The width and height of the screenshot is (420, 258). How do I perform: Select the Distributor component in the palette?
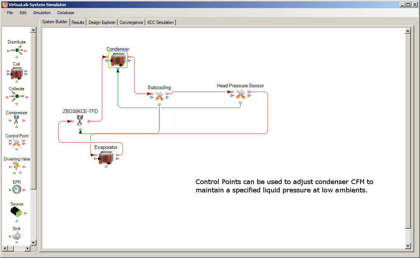(x=17, y=50)
